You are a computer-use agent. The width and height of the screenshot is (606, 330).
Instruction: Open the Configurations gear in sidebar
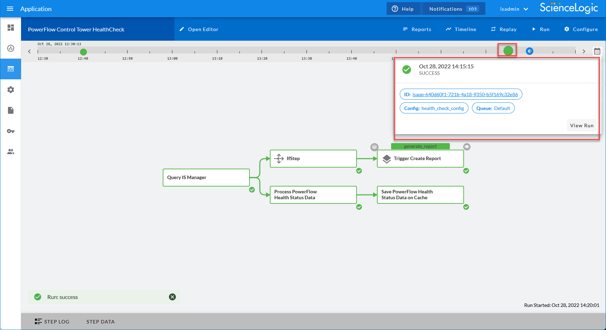11,90
